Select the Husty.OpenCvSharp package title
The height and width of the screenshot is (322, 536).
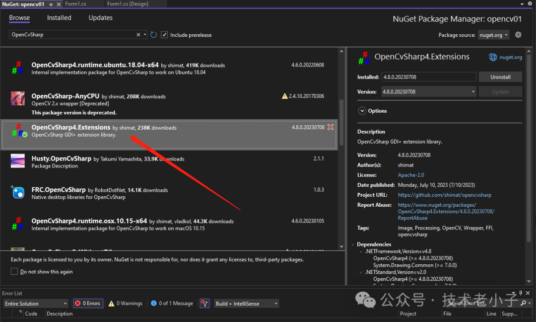click(61, 159)
